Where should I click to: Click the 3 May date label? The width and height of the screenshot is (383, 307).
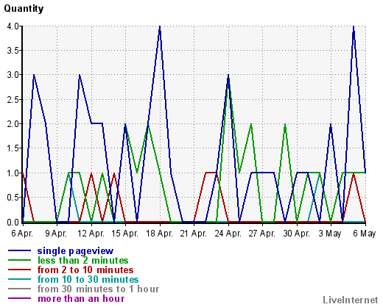click(330, 234)
